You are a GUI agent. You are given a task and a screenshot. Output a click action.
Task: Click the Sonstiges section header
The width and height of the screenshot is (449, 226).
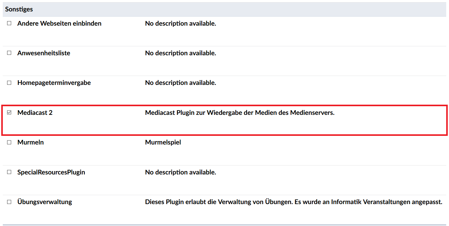[x=19, y=9]
